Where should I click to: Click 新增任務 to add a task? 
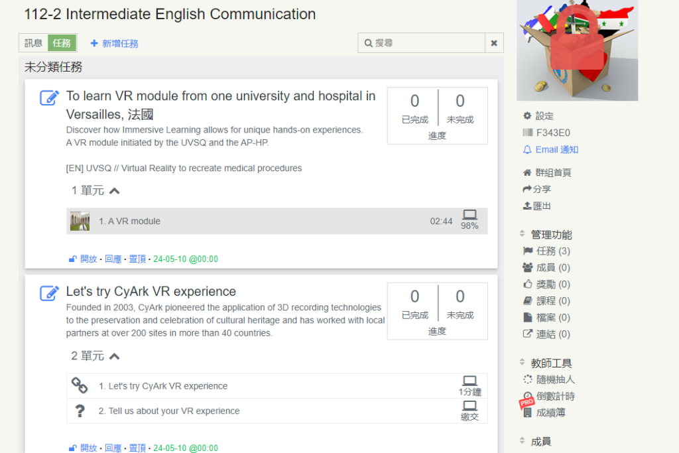(x=114, y=43)
